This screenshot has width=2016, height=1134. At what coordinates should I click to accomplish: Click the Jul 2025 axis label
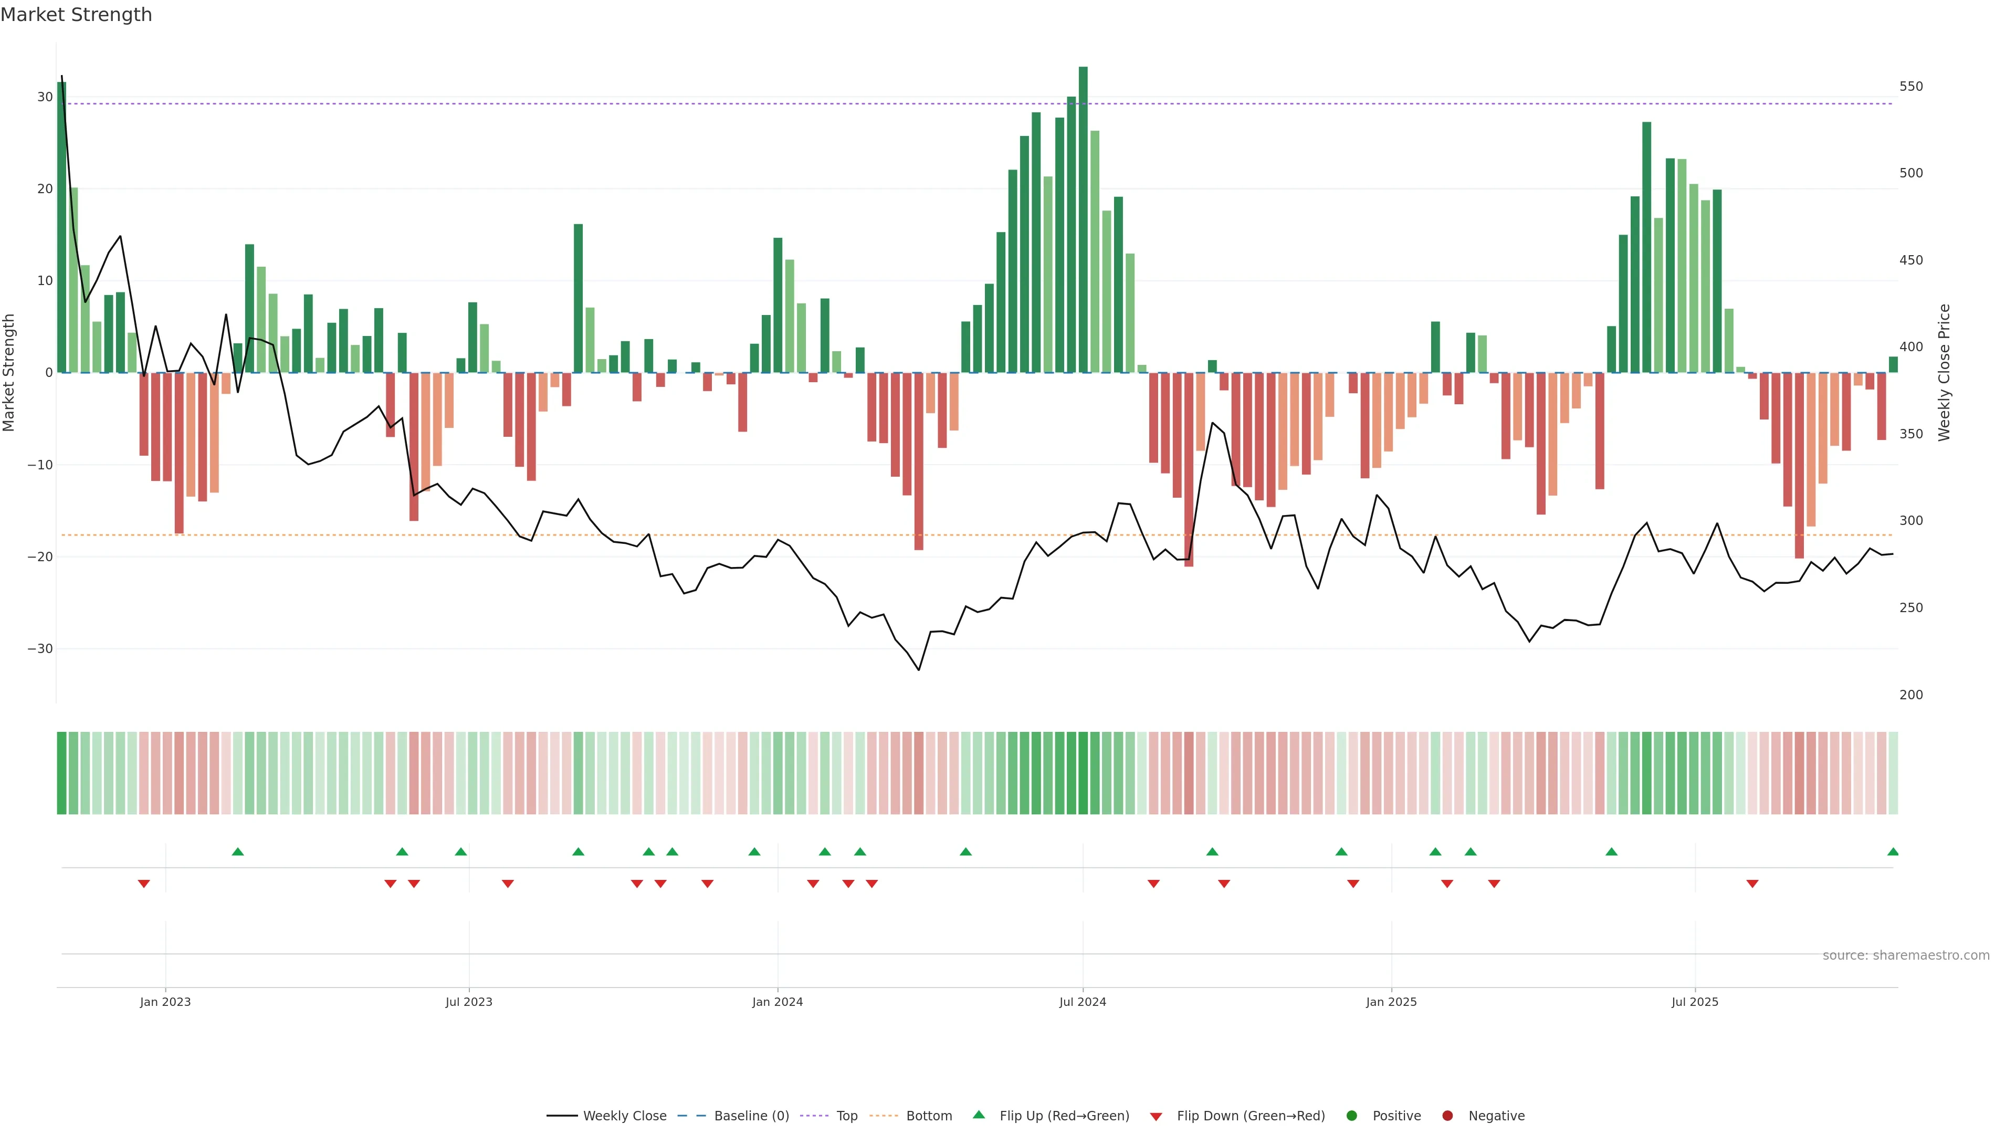(1694, 1002)
